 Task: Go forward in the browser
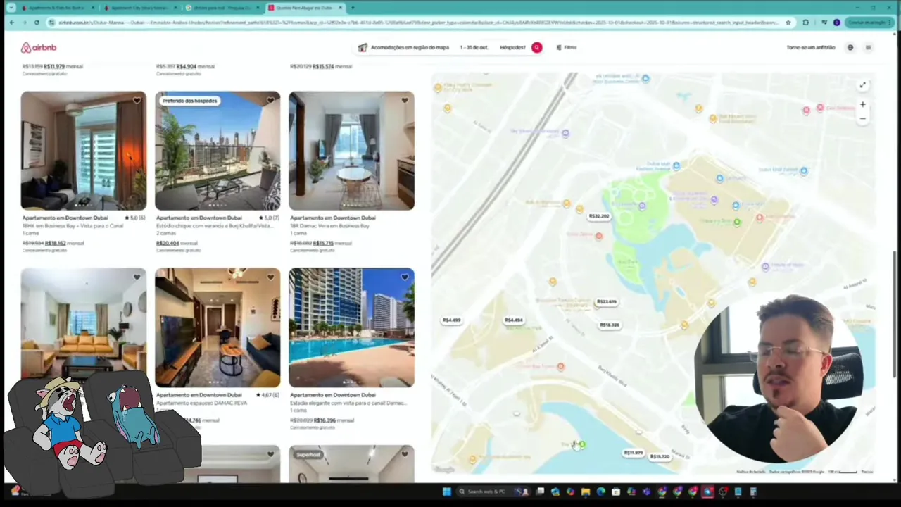(24, 23)
